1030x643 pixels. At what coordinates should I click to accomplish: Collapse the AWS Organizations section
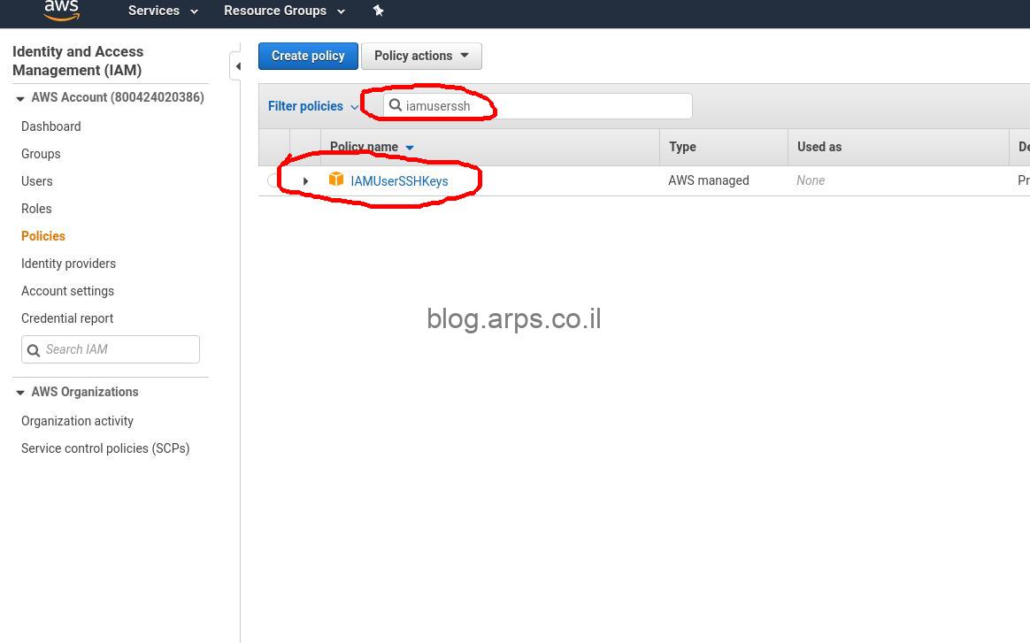coord(20,393)
